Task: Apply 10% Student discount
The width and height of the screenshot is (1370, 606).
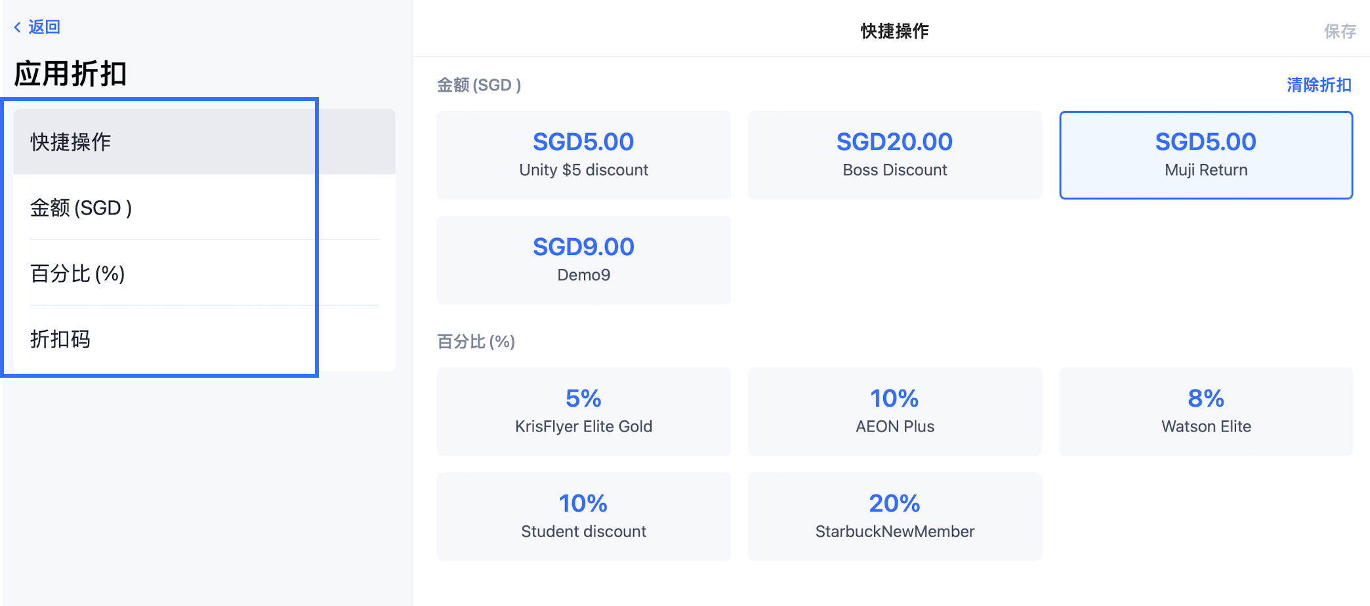Action: [583, 517]
